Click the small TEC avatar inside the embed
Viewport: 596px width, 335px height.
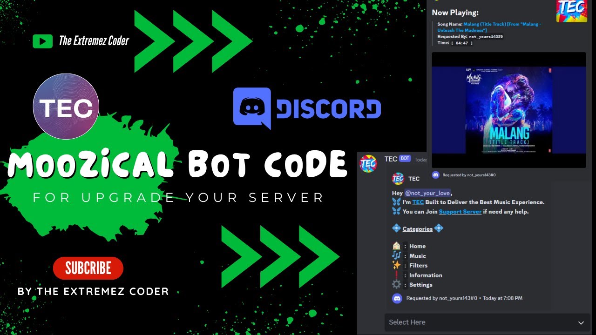pyautogui.click(x=398, y=179)
